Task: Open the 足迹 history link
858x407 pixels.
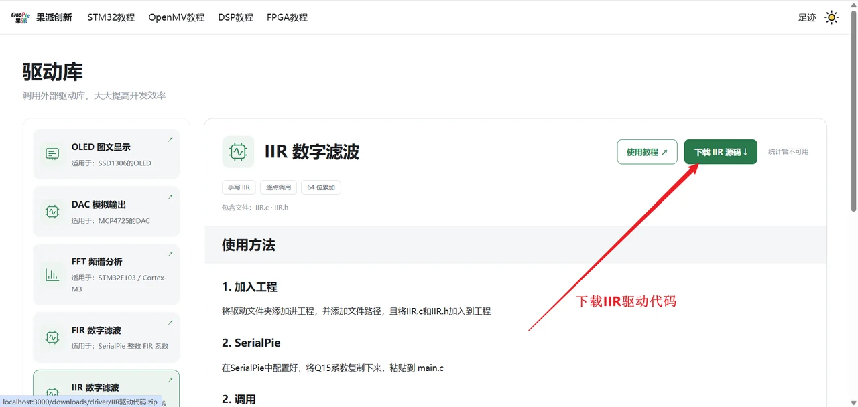Action: 807,17
